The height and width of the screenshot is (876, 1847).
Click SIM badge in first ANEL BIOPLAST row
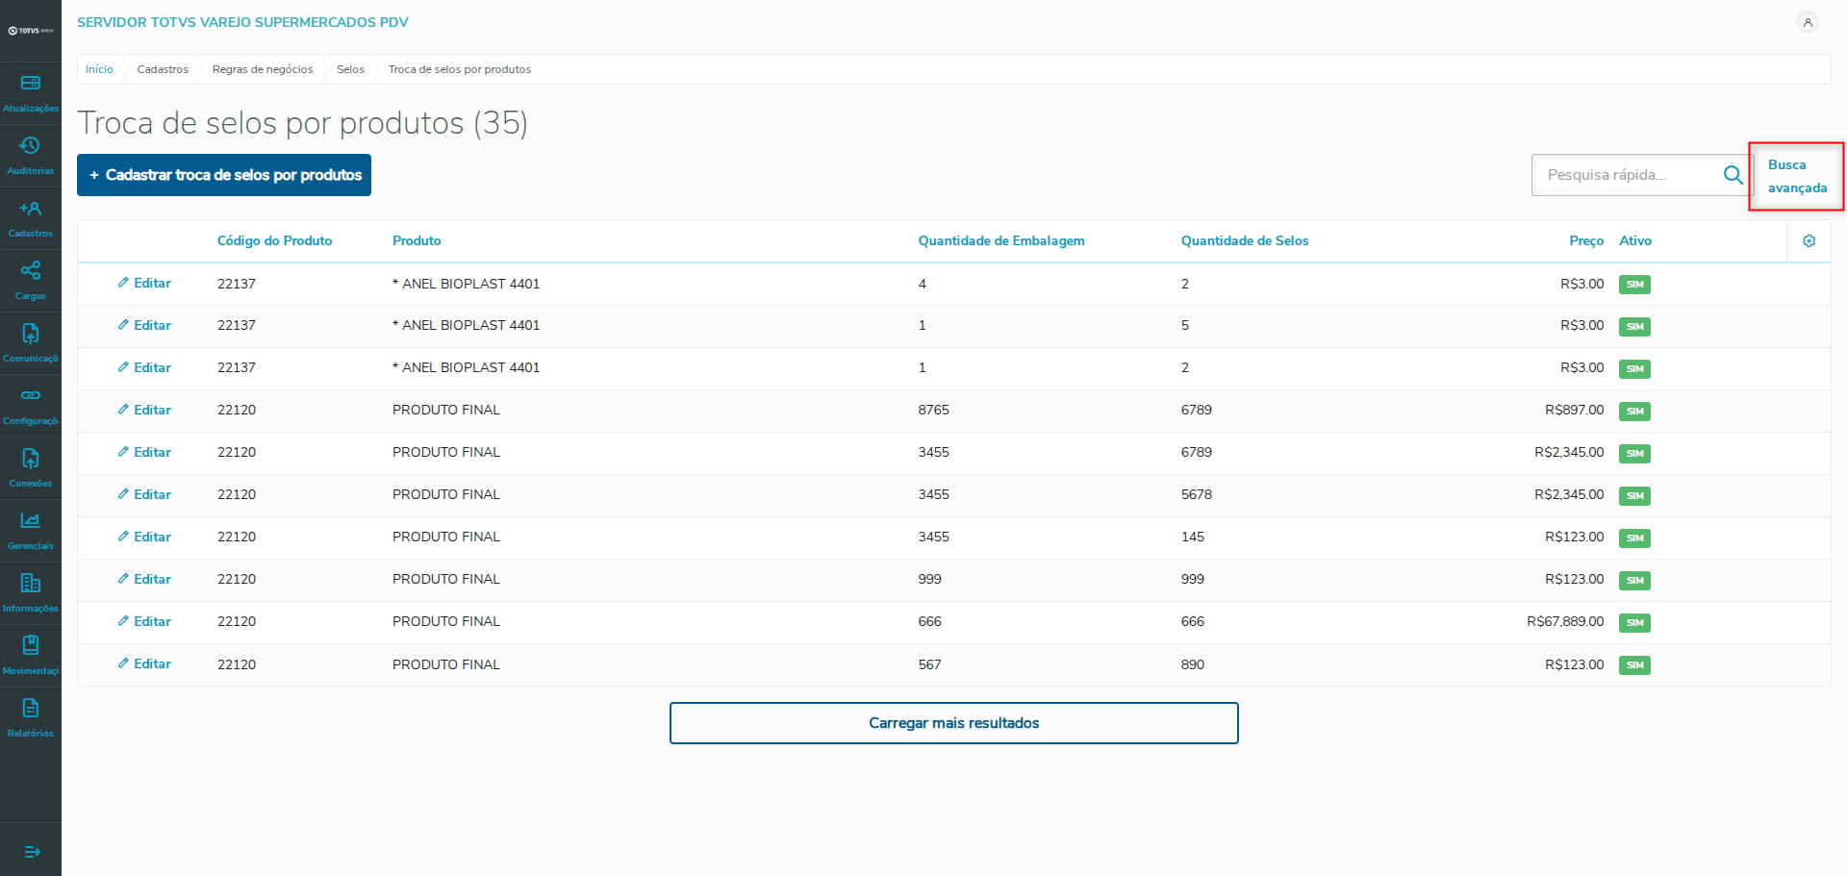point(1634,285)
